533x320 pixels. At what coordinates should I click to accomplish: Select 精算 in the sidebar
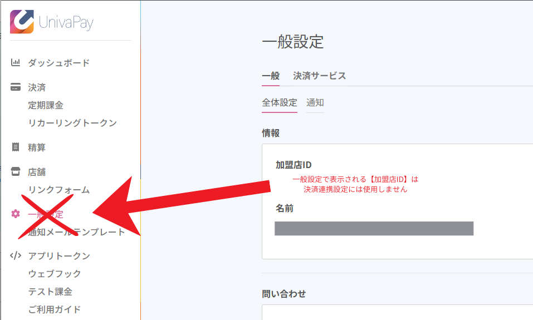(37, 147)
